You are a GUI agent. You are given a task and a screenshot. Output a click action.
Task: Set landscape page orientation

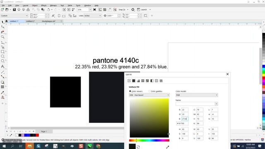(64, 16)
